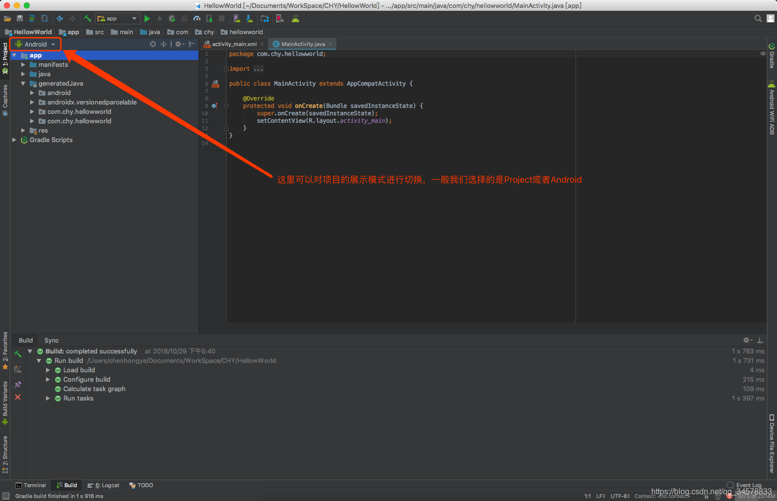Hide the Project panel with the hide icon
Screen dimensions: 777x501
(x=192, y=44)
